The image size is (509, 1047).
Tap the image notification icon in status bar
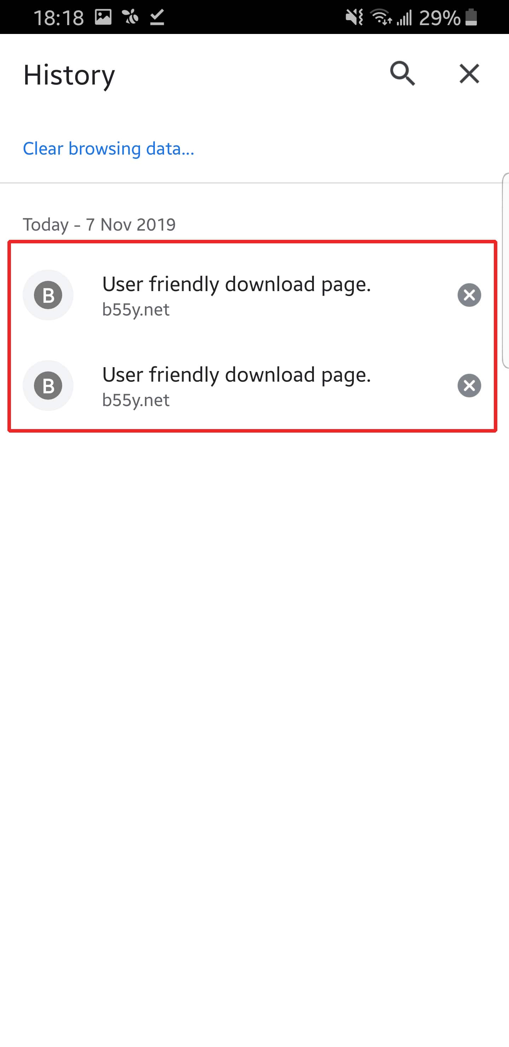(103, 17)
